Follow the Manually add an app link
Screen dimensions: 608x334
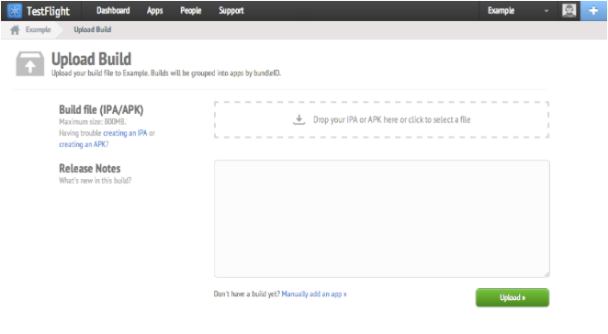tap(314, 295)
